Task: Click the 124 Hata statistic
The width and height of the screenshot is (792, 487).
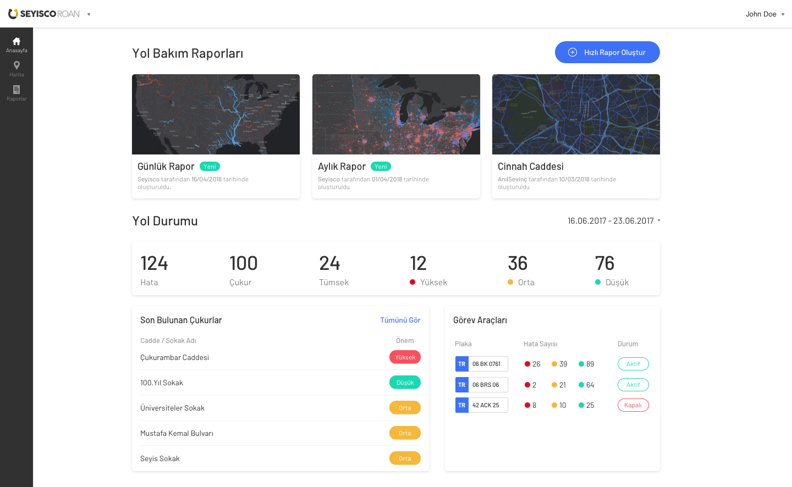Action: 154,270
